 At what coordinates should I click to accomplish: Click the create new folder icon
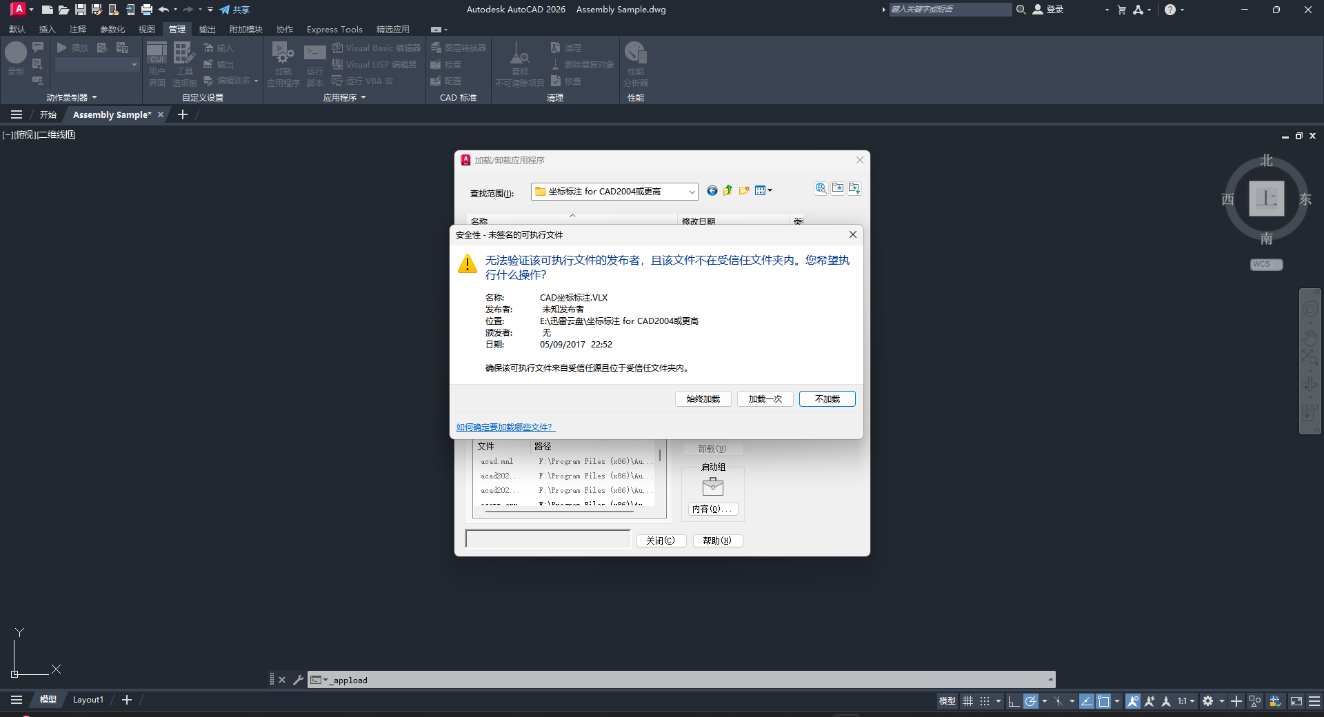coord(744,191)
